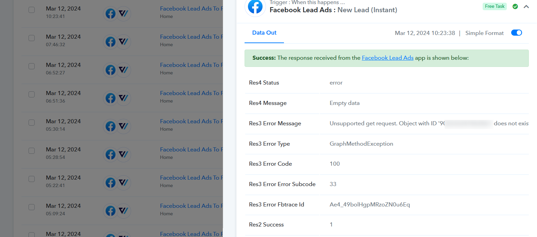The image size is (537, 237).
Task: Click the Res3 Error Error Subcode label
Action: 282,184
